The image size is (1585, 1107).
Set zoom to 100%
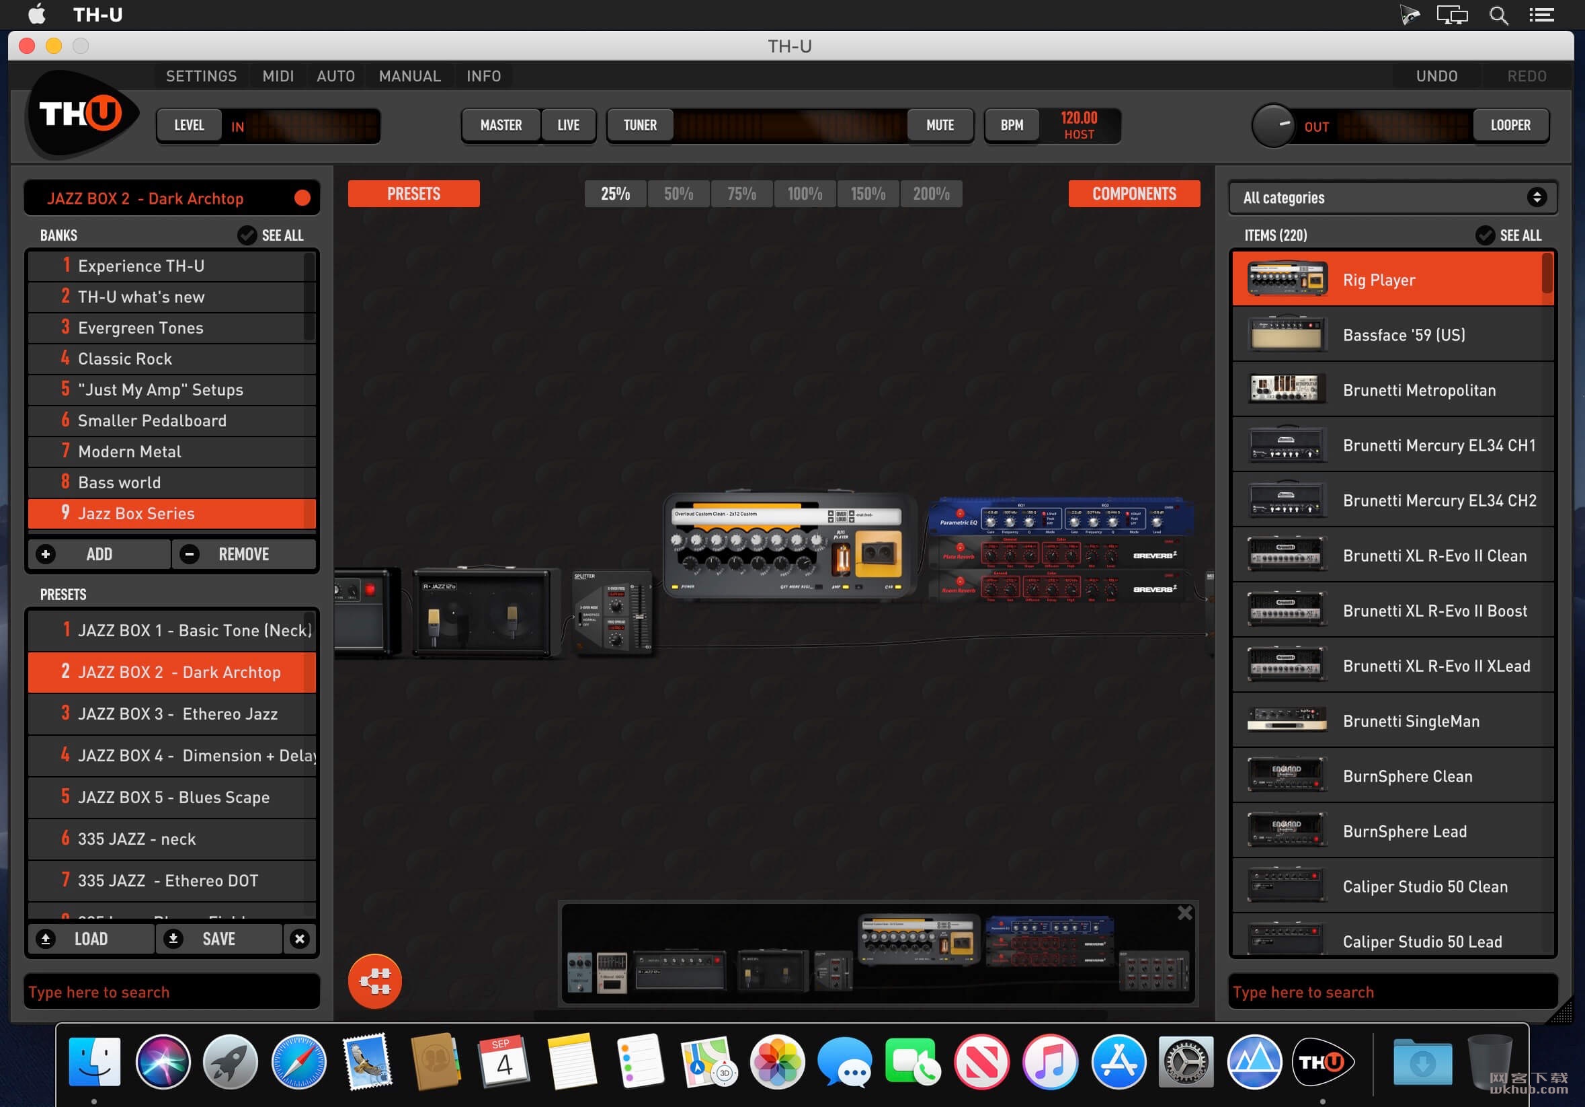pos(805,194)
